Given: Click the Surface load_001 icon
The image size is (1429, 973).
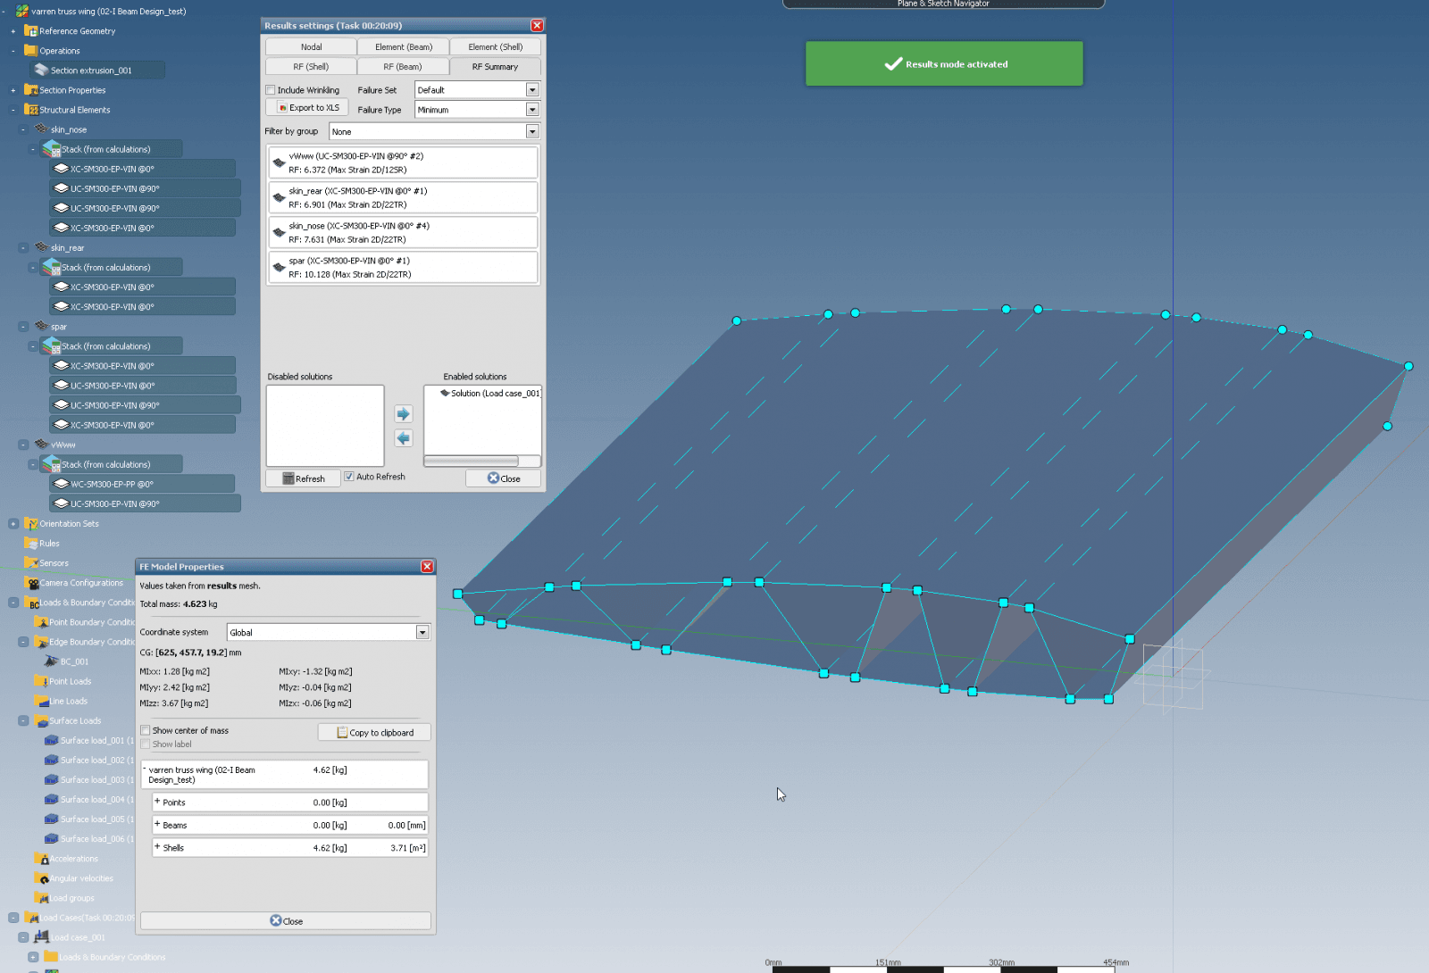Looking at the screenshot, I should point(52,740).
